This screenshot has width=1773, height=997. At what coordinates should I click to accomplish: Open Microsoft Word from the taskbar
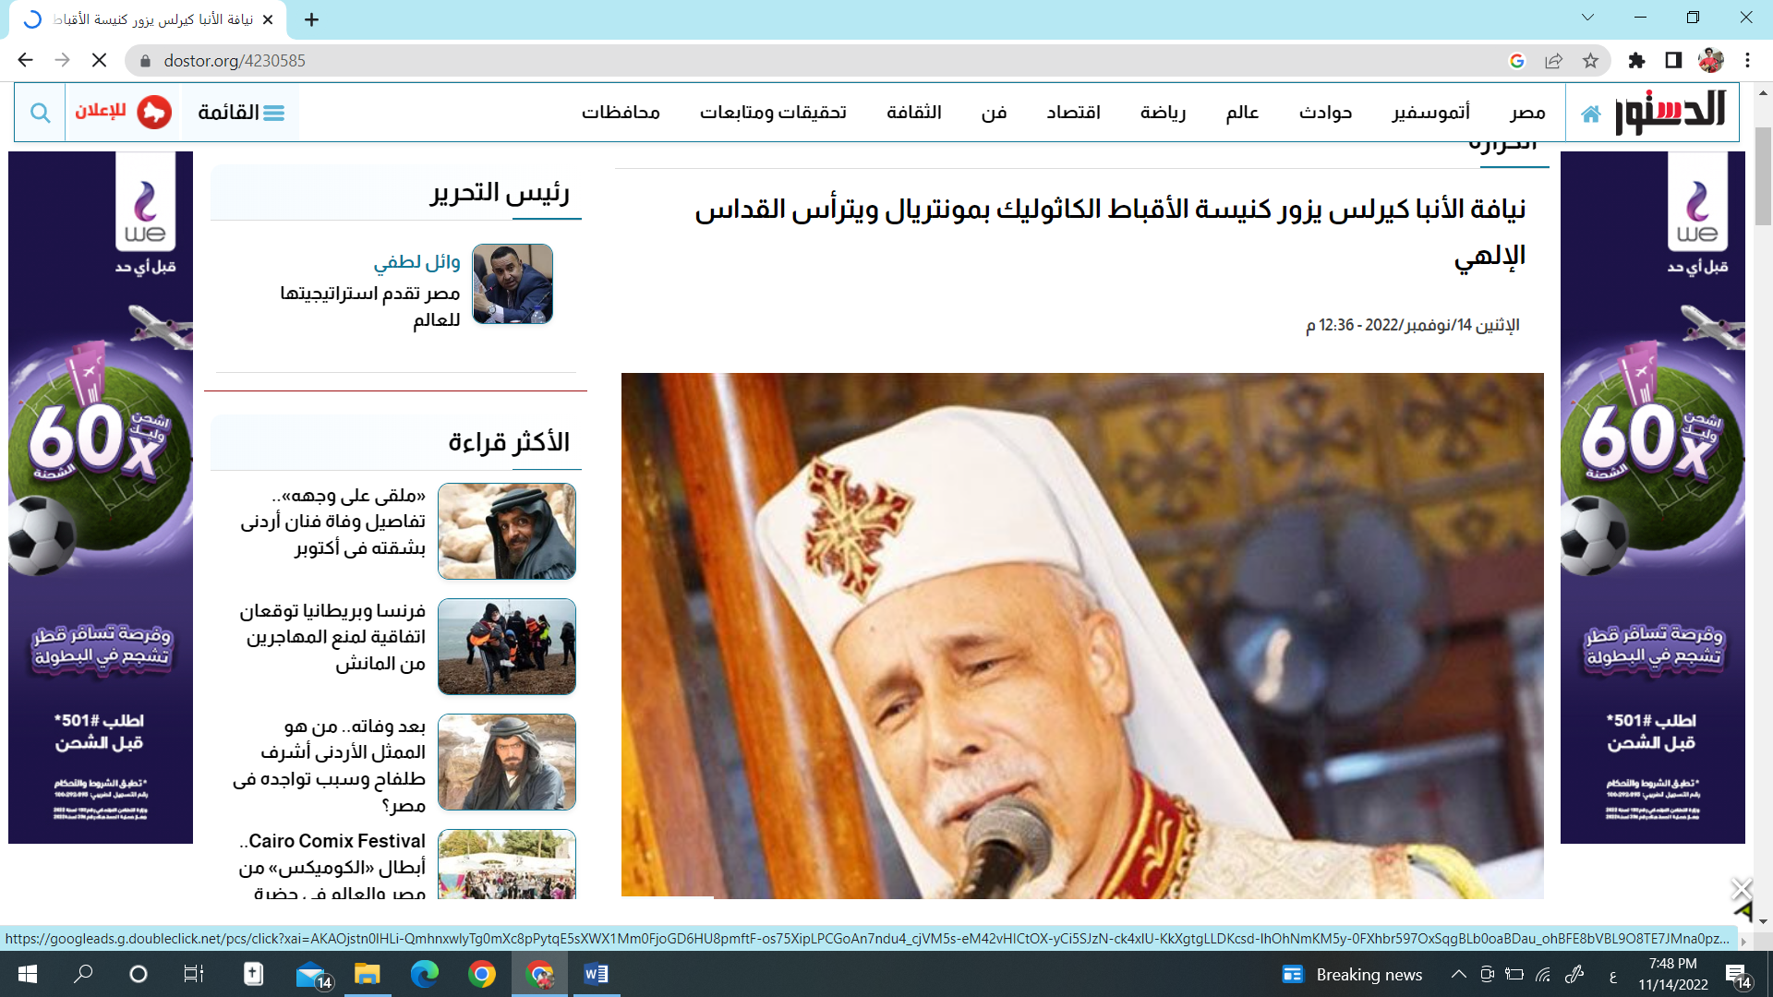tap(597, 974)
